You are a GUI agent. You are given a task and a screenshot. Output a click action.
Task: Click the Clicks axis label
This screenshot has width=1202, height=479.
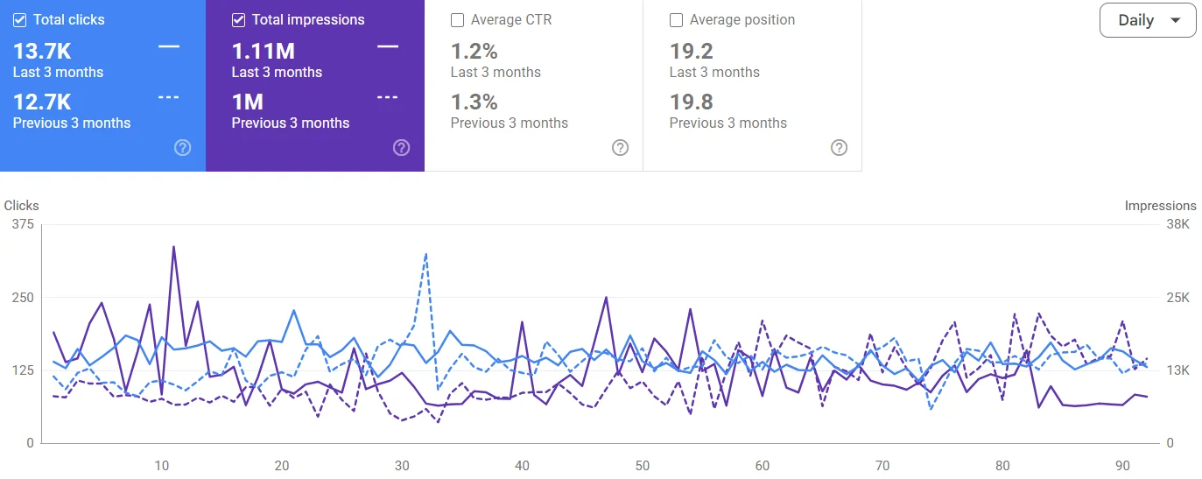point(22,206)
